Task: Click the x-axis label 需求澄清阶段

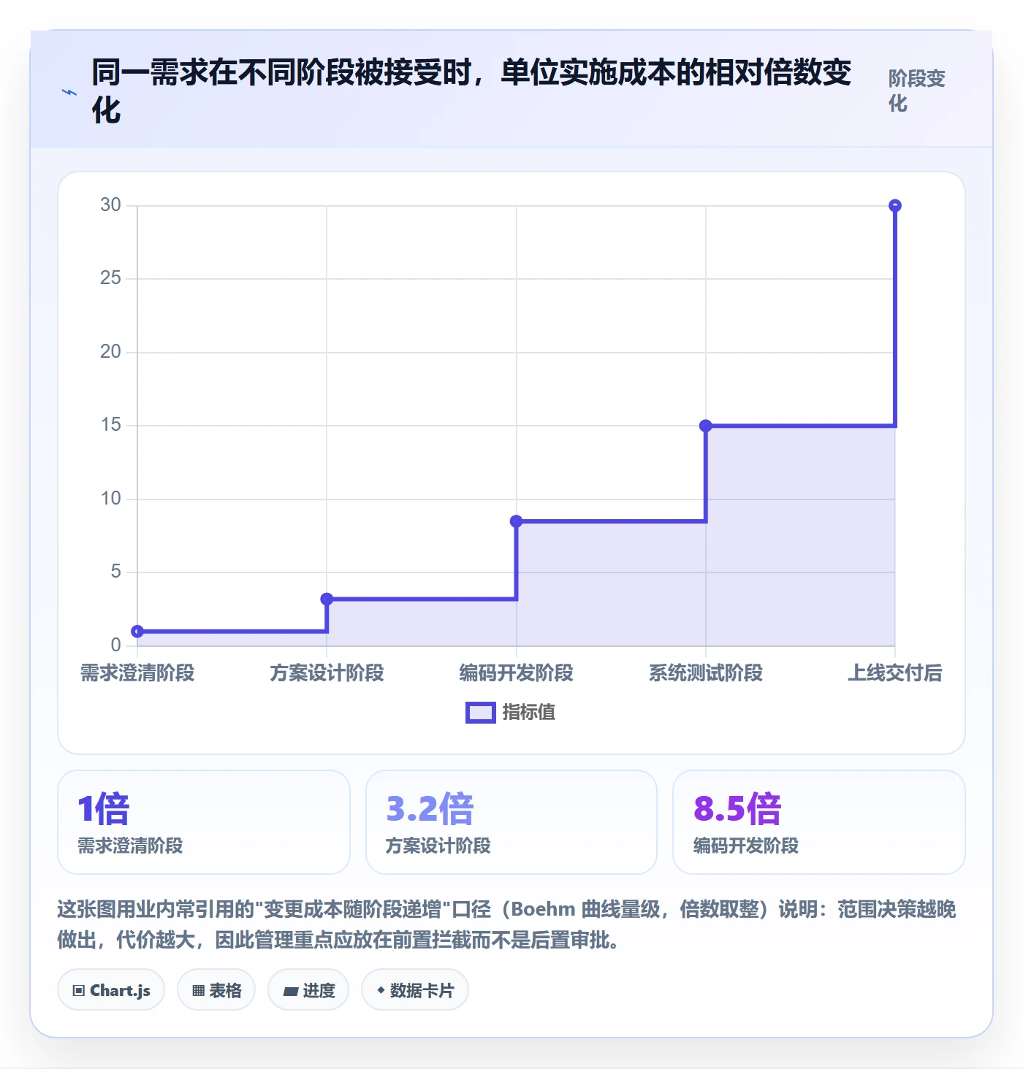Action: (x=137, y=673)
